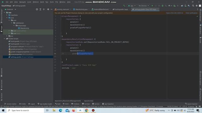Open the Logcat tool window button

tap(32, 104)
